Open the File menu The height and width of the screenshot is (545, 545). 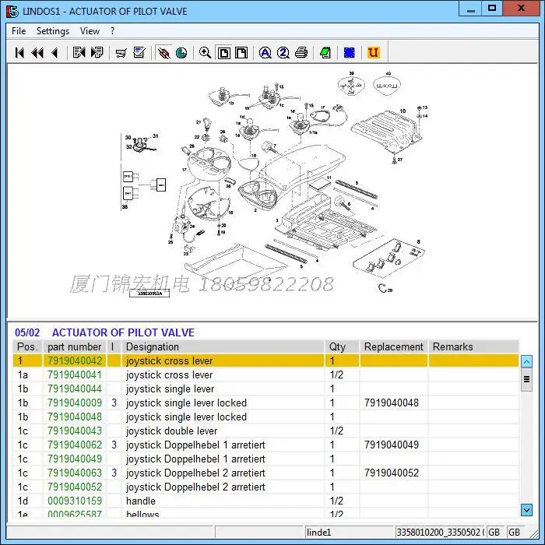pyautogui.click(x=19, y=31)
